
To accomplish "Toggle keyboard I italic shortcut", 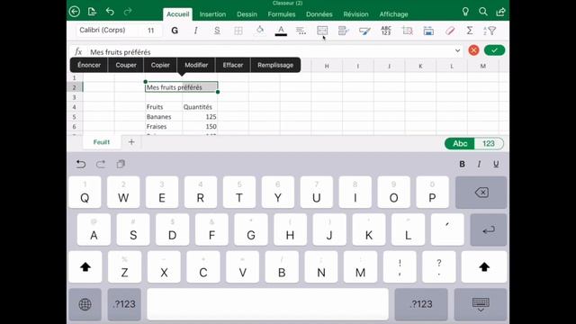I will 479,164.
